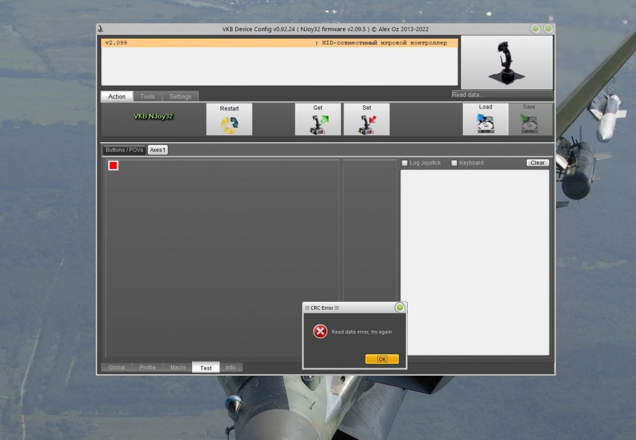Viewport: 636px width, 440px height.
Task: Select the Axes1 tab
Action: (158, 150)
